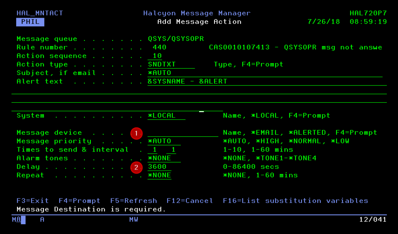Click the Times to send count field
The image size is (398, 234).
coord(155,150)
